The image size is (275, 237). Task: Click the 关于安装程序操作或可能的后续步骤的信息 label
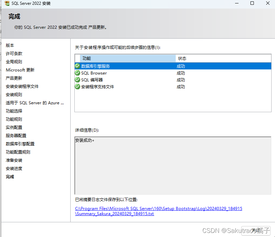(x=118, y=48)
